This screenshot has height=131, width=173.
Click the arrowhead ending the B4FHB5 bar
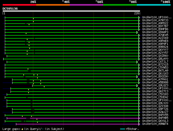pos(139,118)
